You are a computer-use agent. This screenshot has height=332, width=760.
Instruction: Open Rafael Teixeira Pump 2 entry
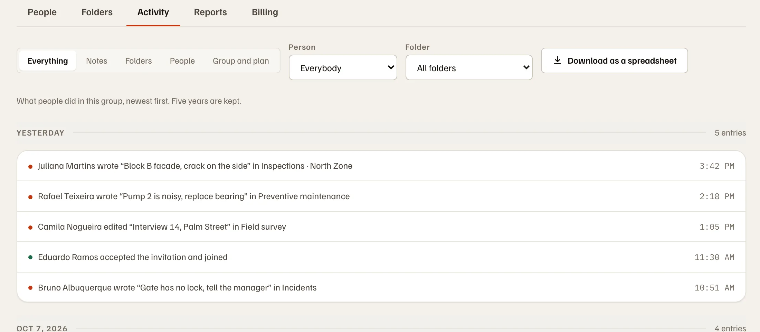click(381, 196)
